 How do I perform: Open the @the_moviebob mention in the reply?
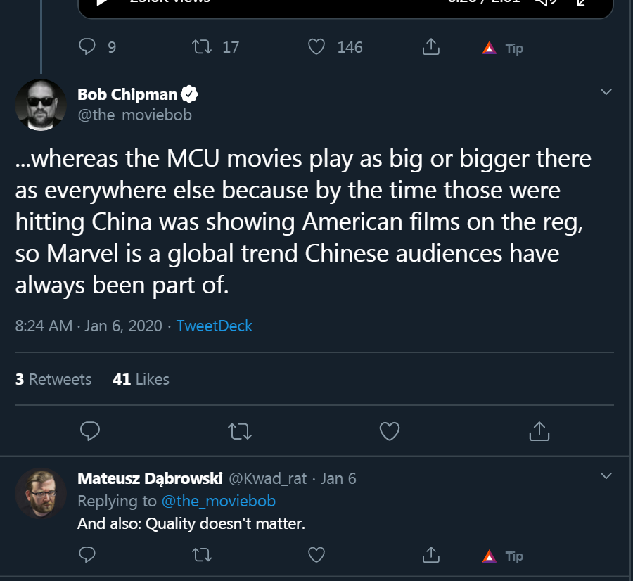coord(219,501)
